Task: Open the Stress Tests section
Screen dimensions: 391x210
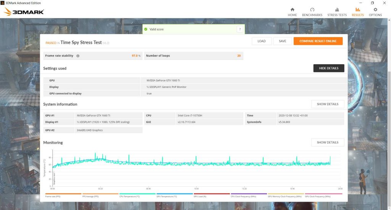Action: 337,12
